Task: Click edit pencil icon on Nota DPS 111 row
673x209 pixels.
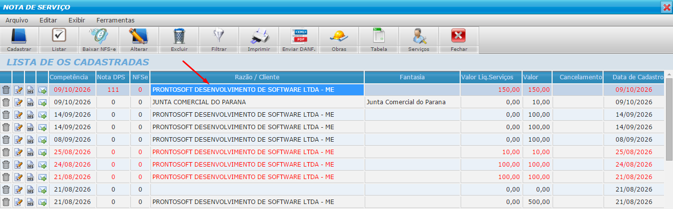Action: point(18,90)
